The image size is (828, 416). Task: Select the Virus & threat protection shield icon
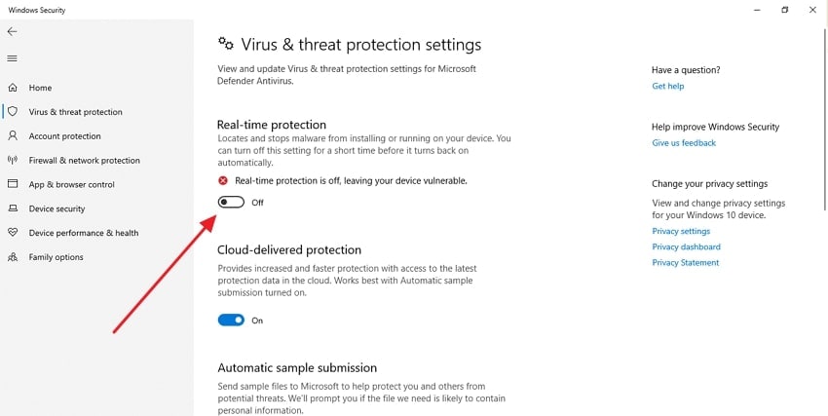(x=13, y=112)
